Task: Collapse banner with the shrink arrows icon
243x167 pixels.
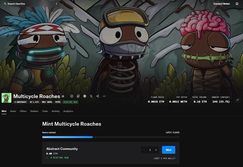Action: [x=238, y=100]
